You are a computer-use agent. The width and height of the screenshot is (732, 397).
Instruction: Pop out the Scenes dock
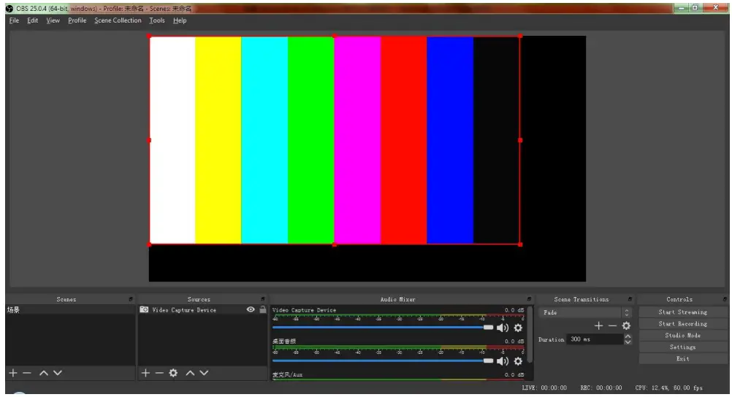pos(131,299)
